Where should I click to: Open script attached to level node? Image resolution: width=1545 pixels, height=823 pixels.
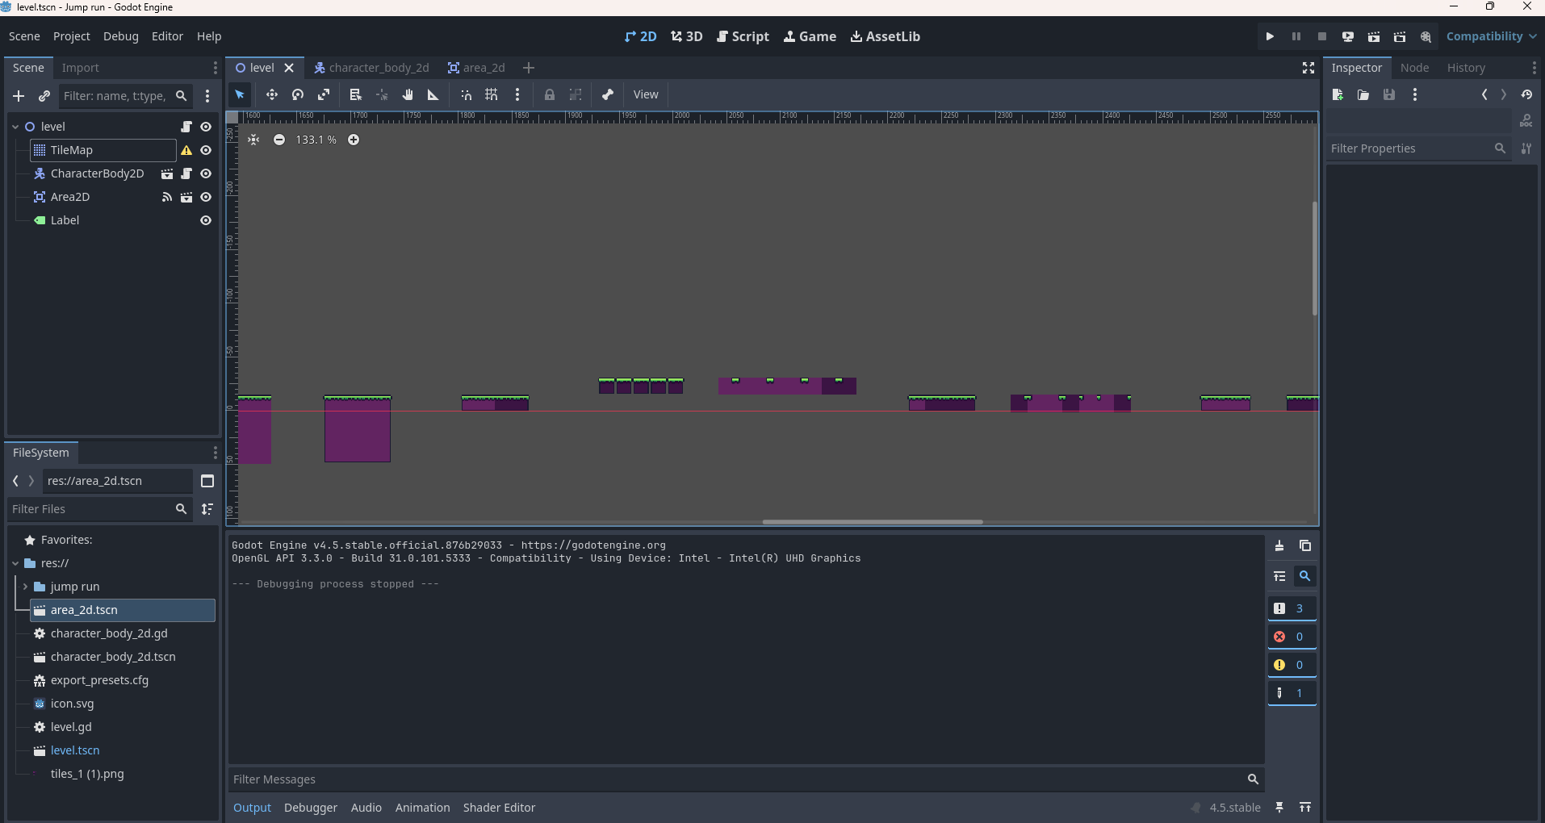(x=186, y=127)
